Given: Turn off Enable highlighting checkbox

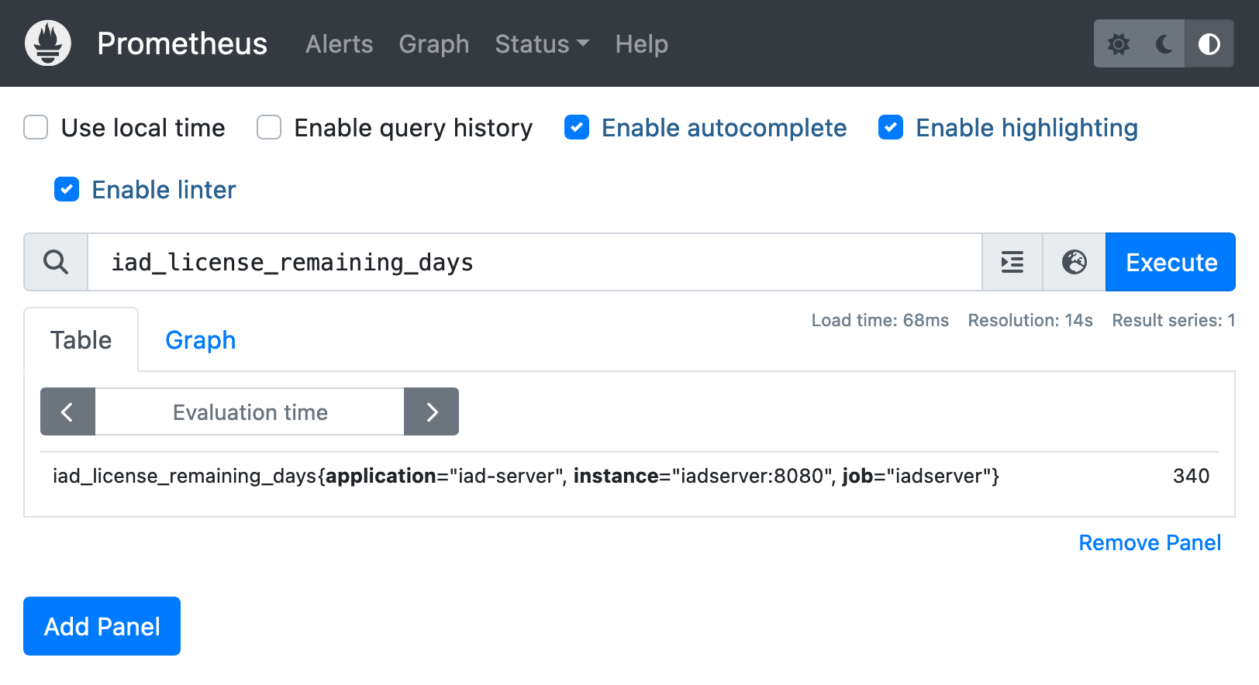Looking at the screenshot, I should pos(891,128).
